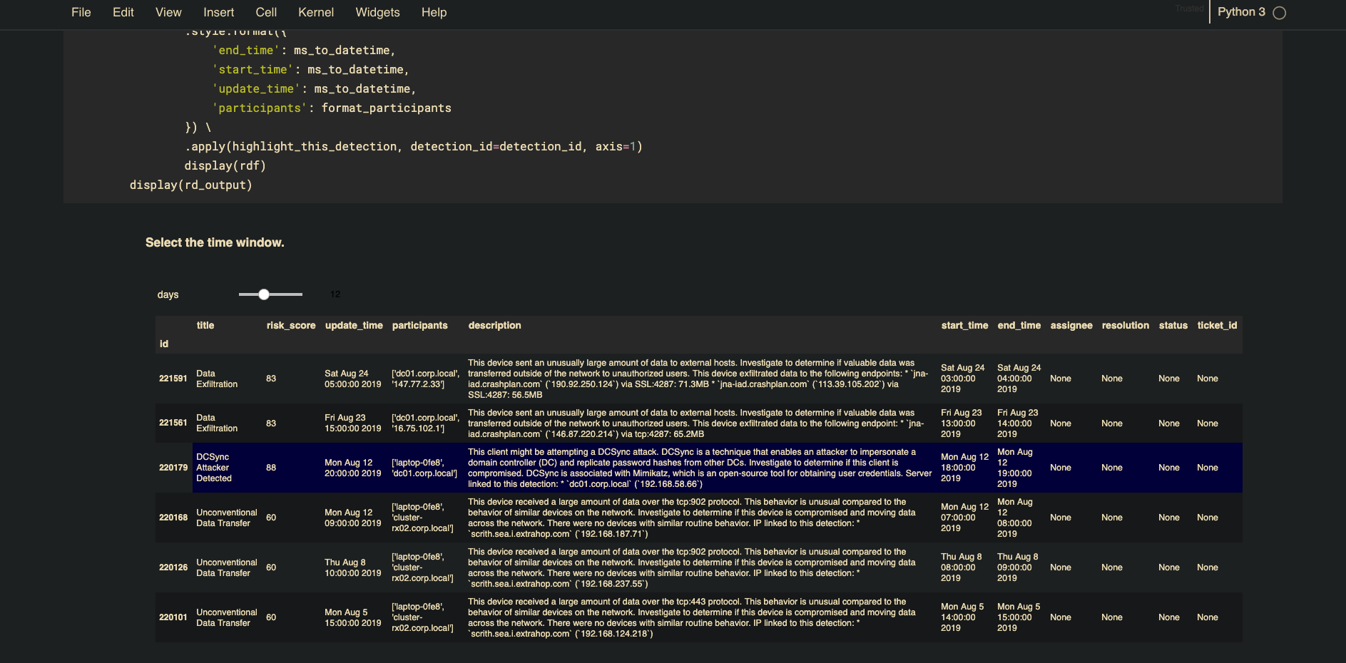Select detection id 220101
This screenshot has height=663, width=1346.
pyautogui.click(x=173, y=617)
